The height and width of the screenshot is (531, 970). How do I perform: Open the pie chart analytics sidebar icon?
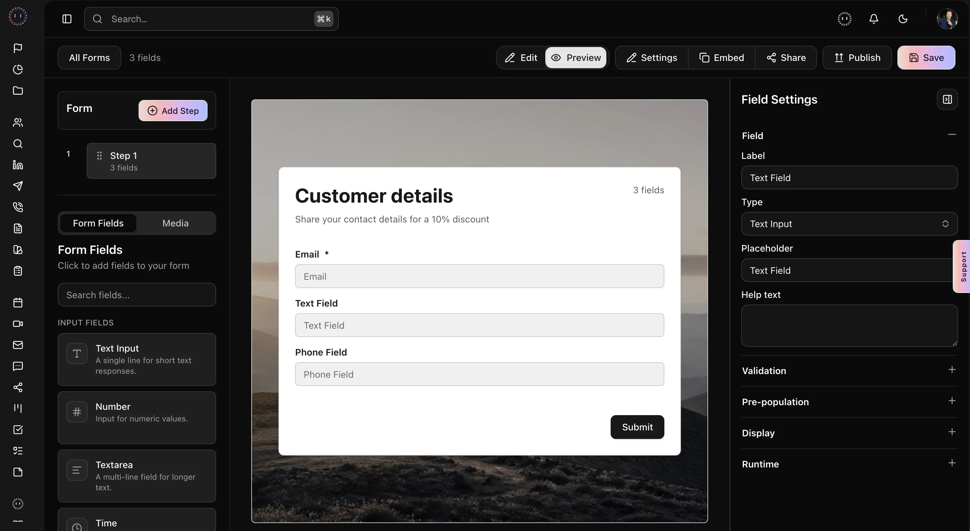[x=18, y=69]
